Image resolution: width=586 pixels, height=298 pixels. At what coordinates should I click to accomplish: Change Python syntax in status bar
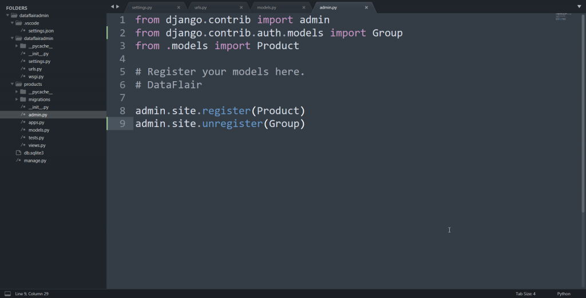(x=564, y=294)
